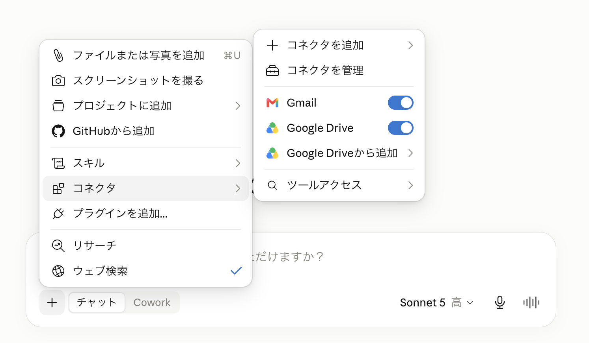Click the microphone dictation icon
589x343 pixels.
point(500,302)
